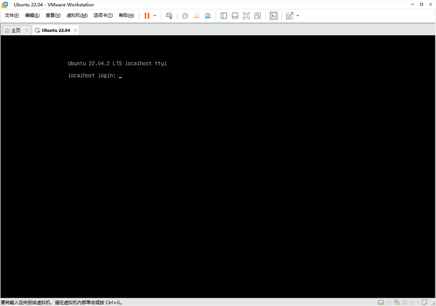Revert the virtual machine to a snapshot
Viewport: 436px width, 306px height.
(196, 16)
